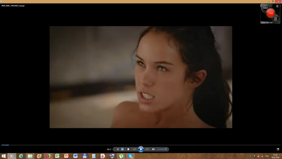Click the red record button overlay
Screen dimensions: 282x159
(x=271, y=14)
